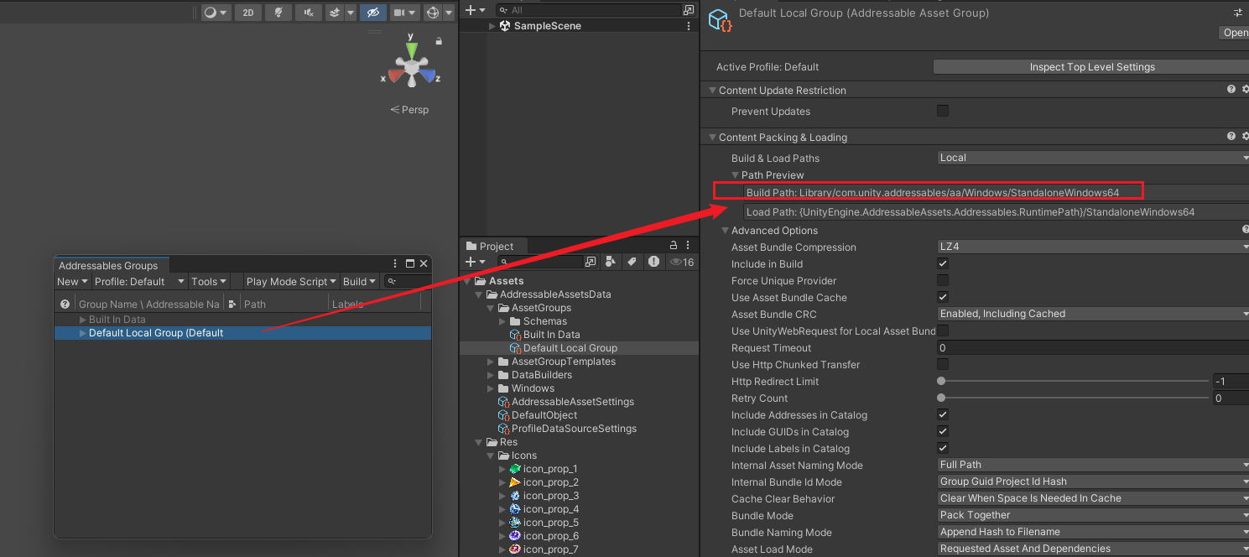Click the scene gizmos sphere icon
Screen dimensions: 1249x557
tap(433, 13)
